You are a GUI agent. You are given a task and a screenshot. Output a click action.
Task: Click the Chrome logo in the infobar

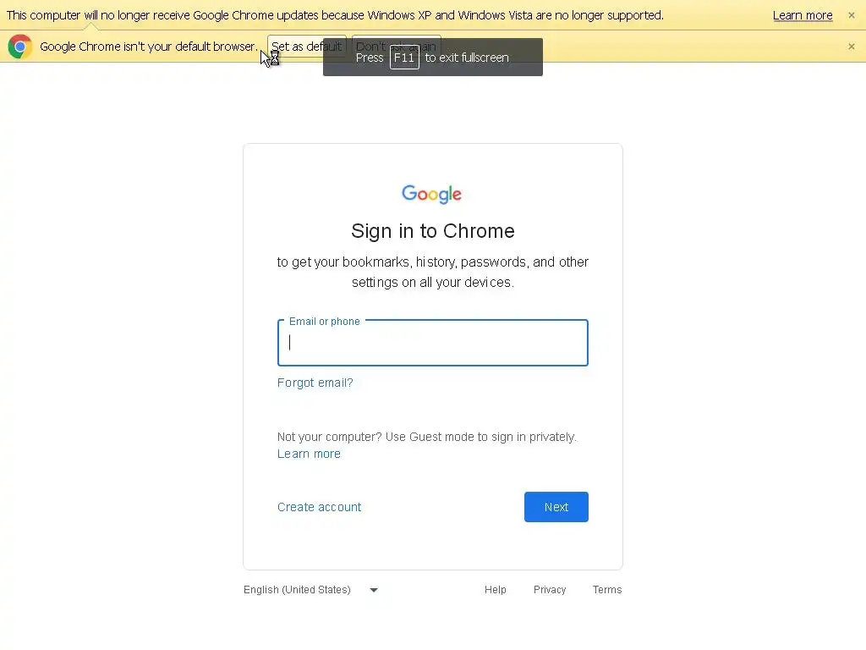coord(20,47)
